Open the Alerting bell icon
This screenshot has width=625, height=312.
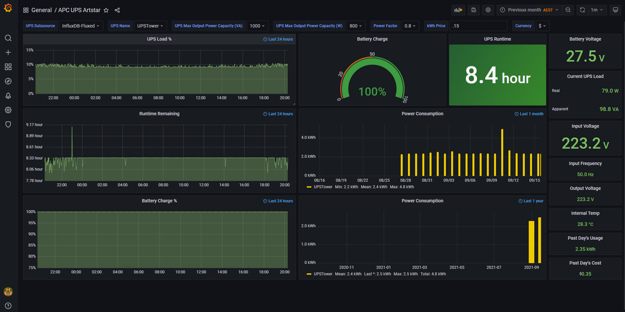8,96
